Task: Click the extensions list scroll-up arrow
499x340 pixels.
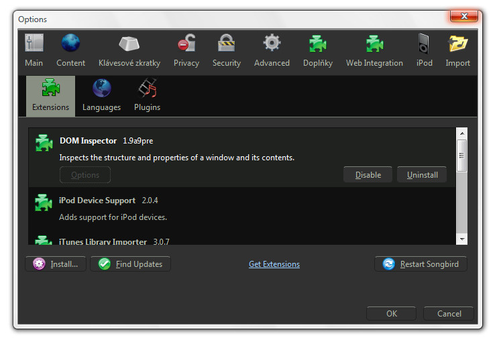Action: pos(461,133)
